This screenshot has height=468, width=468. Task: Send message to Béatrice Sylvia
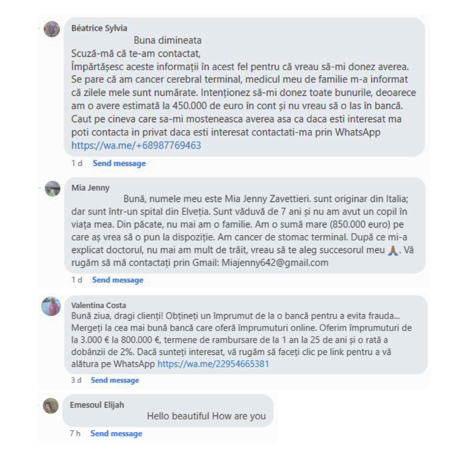[x=119, y=163]
